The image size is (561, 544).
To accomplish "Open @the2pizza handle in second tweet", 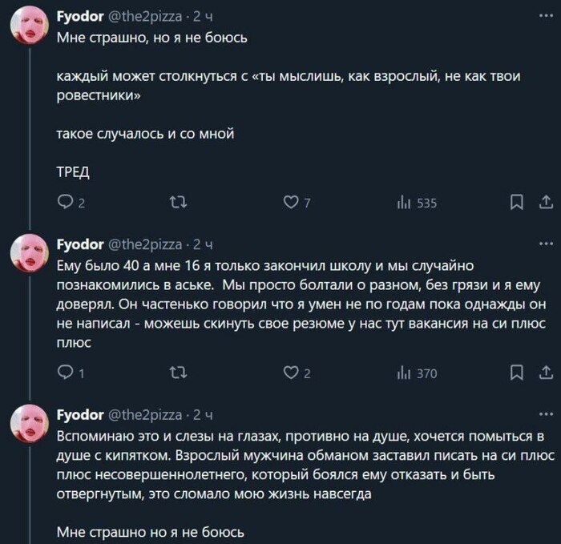I will click(x=145, y=244).
